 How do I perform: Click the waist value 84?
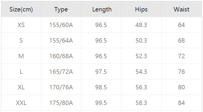(181, 103)
